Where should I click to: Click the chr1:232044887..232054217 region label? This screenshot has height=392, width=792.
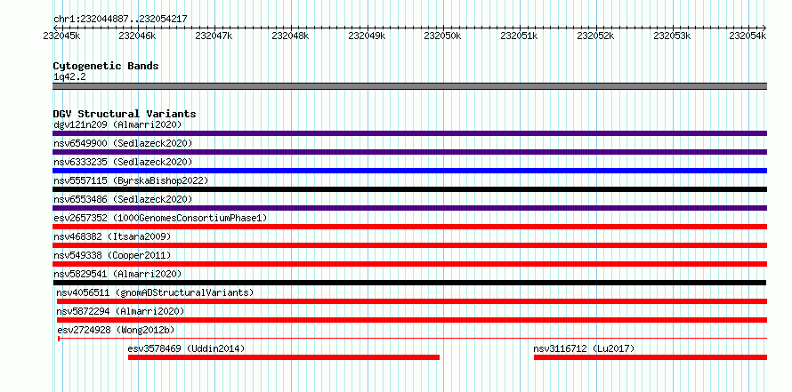click(x=120, y=19)
